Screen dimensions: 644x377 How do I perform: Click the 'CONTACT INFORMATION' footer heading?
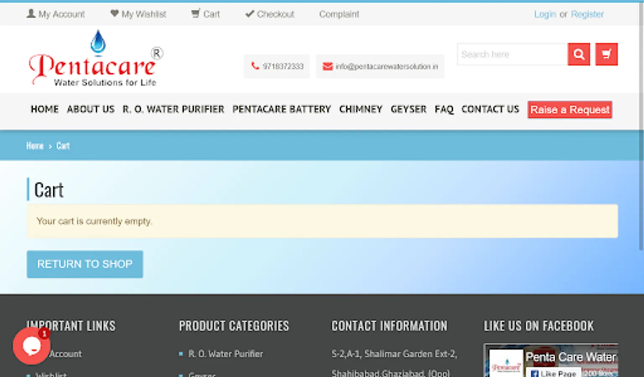coord(390,326)
